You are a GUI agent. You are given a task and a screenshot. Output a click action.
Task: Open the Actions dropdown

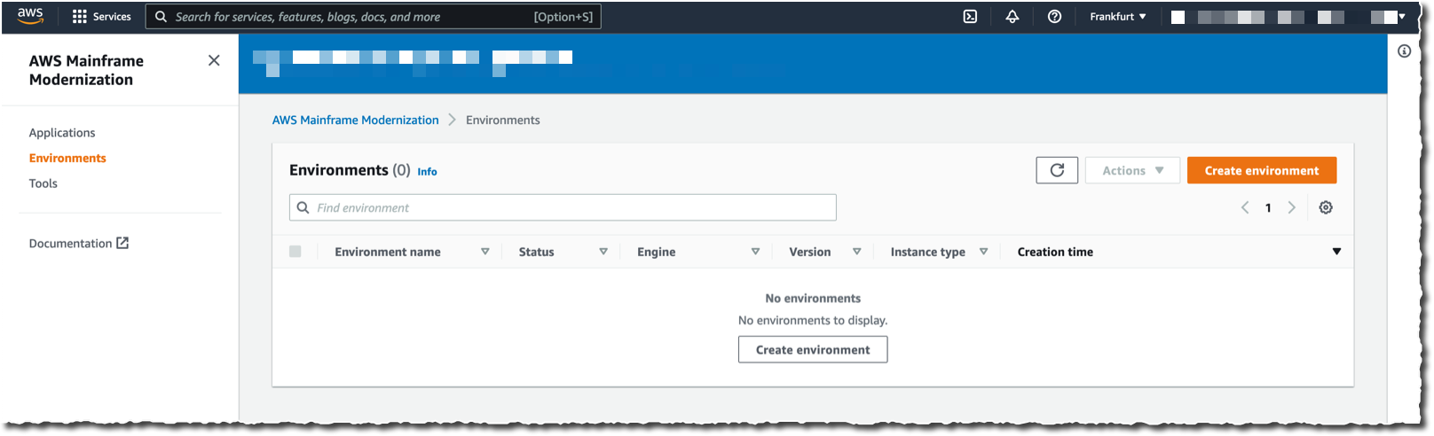click(1132, 170)
